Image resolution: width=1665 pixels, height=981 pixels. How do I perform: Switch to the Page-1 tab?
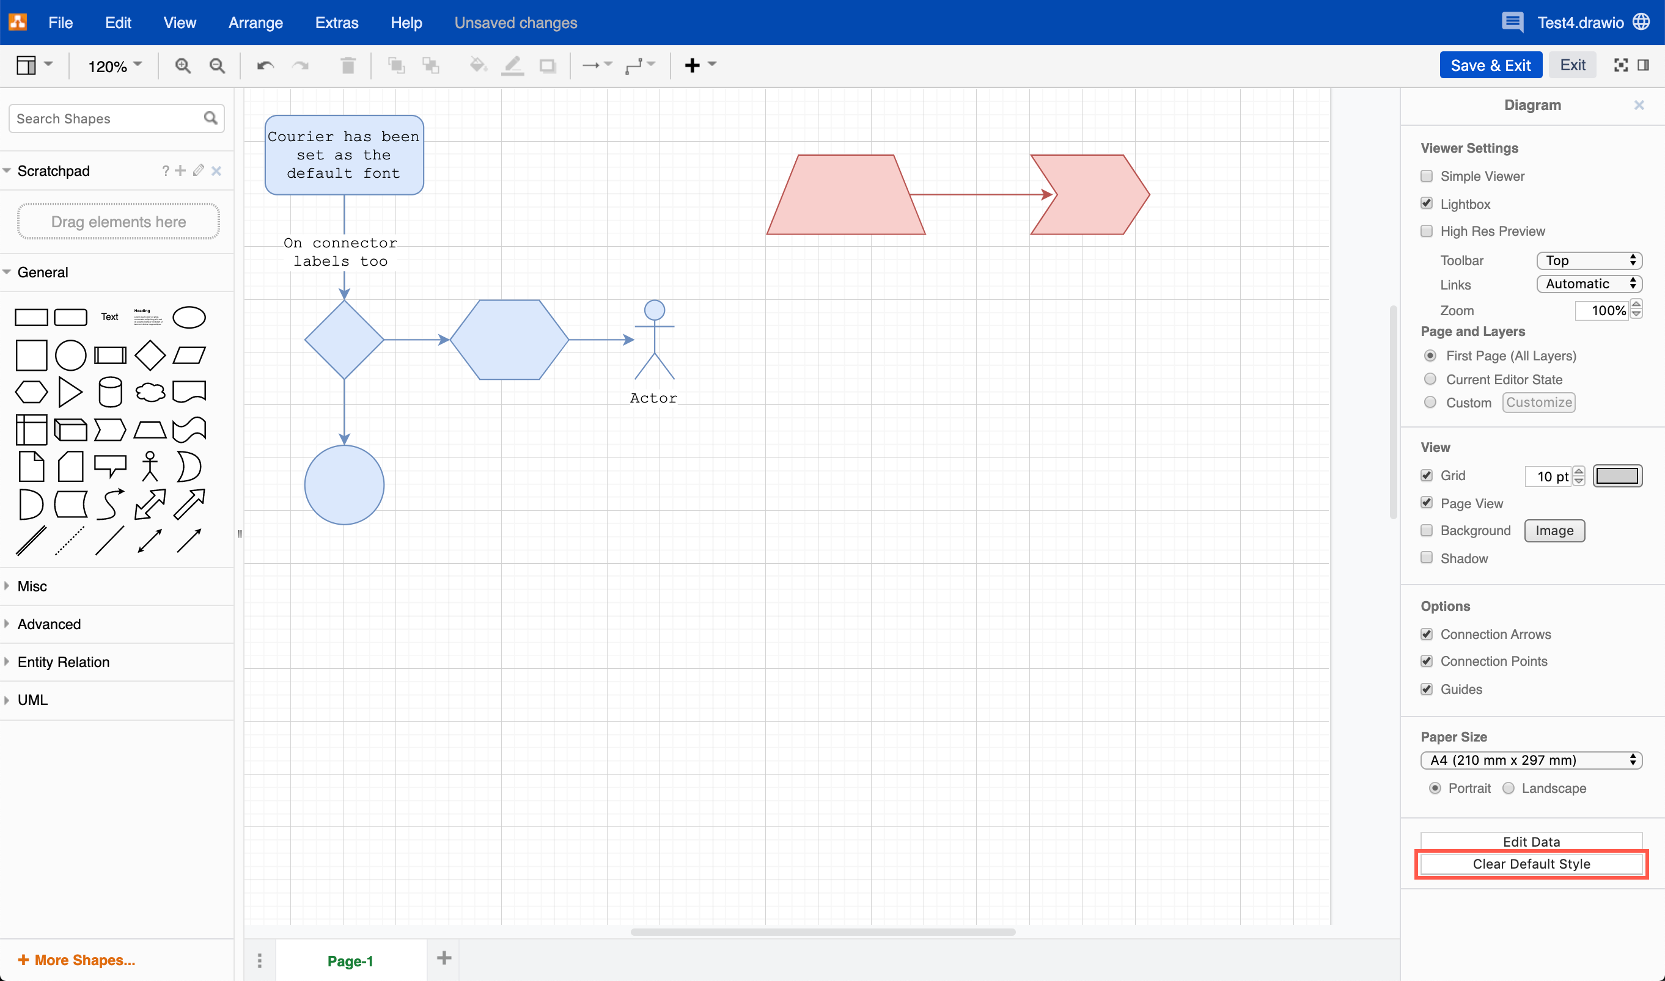point(350,960)
